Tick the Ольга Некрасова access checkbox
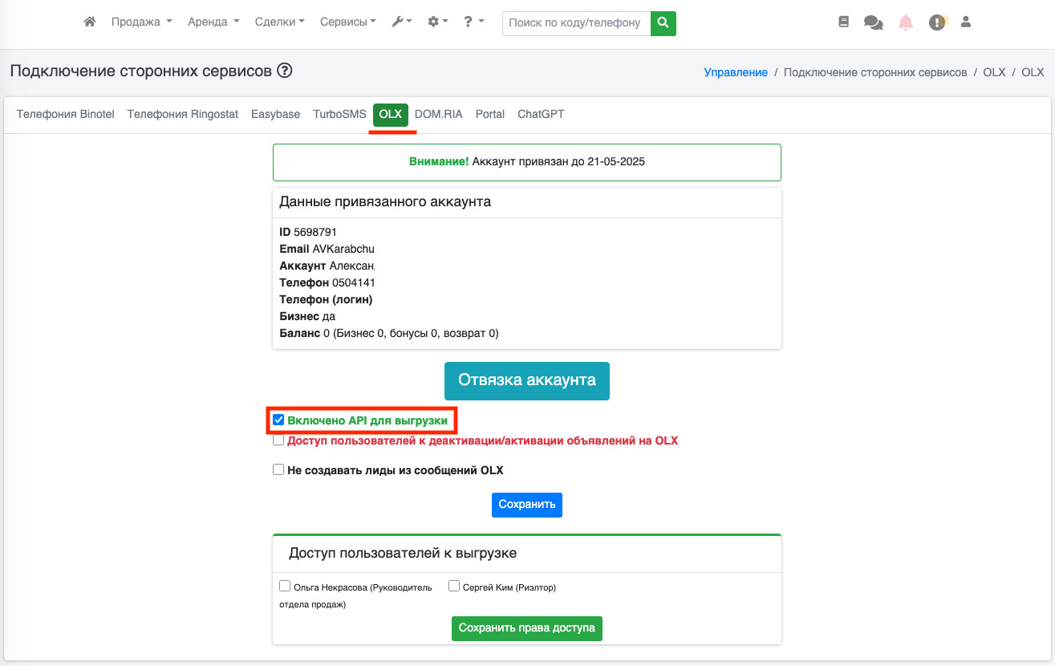Screen dimensions: 1055x666 (x=285, y=586)
